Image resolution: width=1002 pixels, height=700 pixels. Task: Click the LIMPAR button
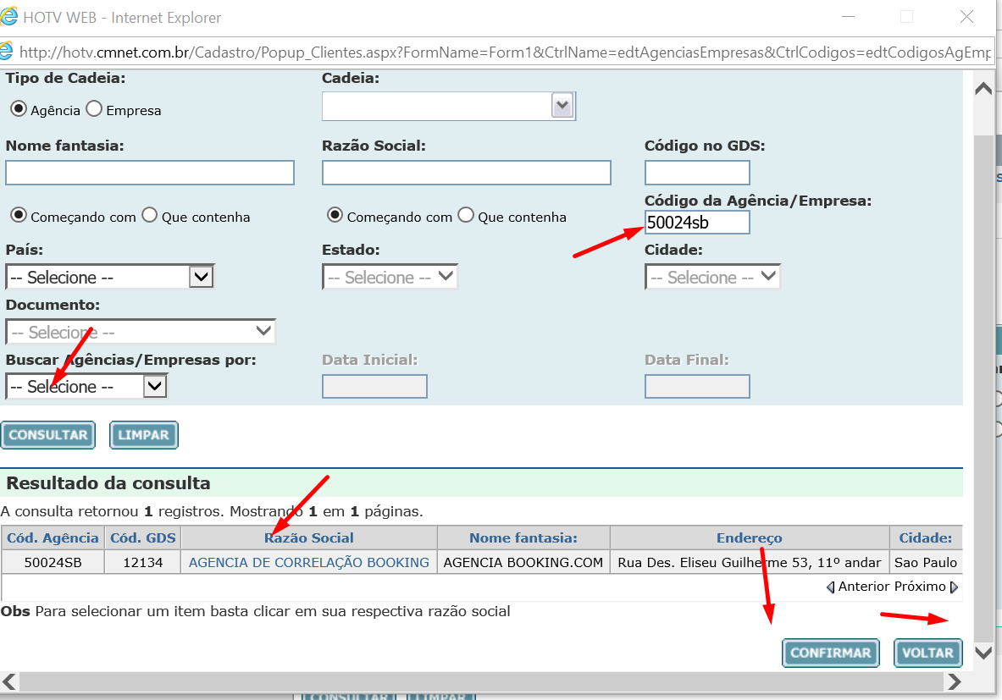point(144,435)
